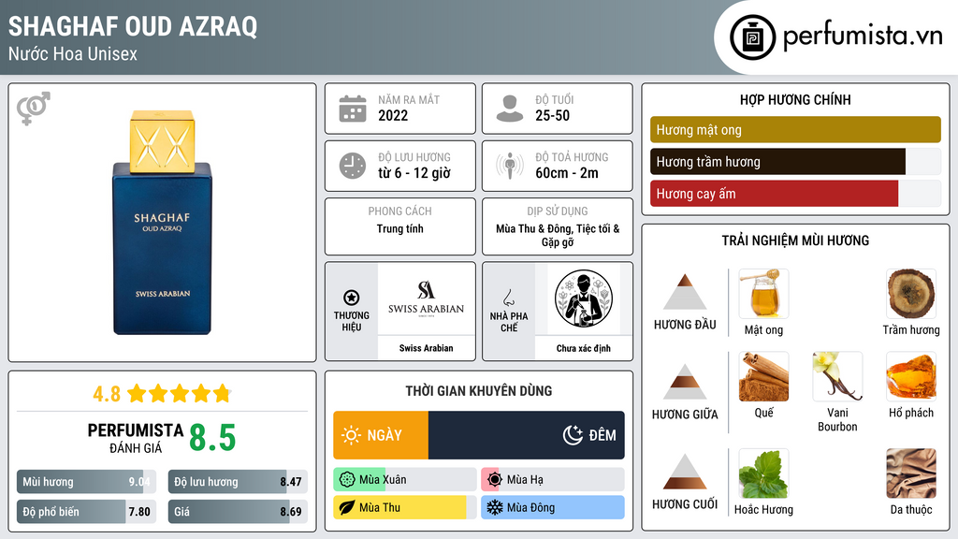Click the 4.8 user rating number

(x=107, y=394)
